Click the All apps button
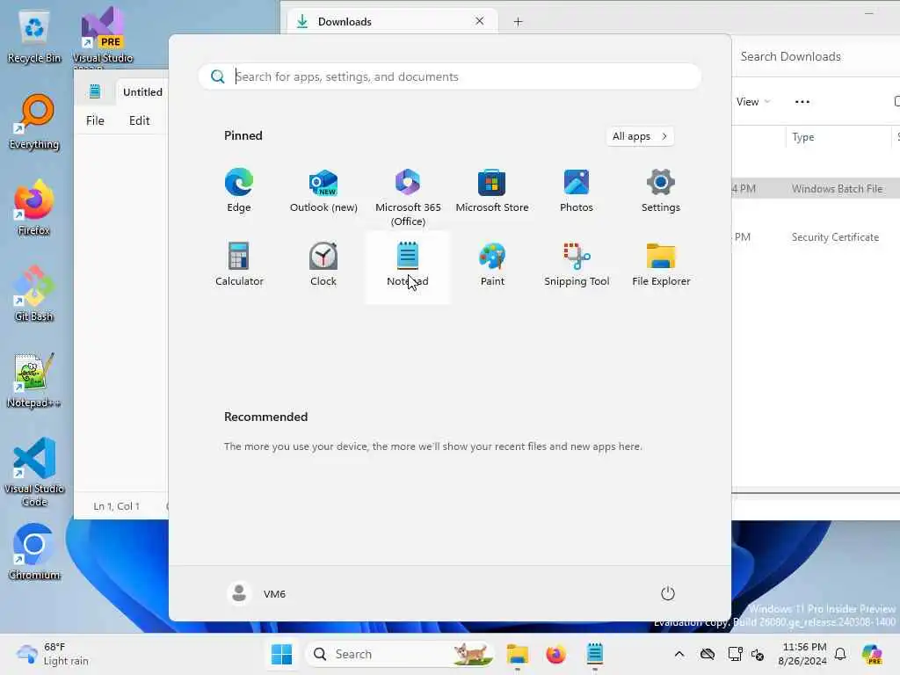Image resolution: width=900 pixels, height=675 pixels. [640, 136]
